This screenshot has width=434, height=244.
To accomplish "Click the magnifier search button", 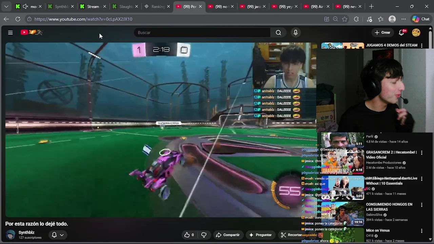I will (x=278, y=33).
